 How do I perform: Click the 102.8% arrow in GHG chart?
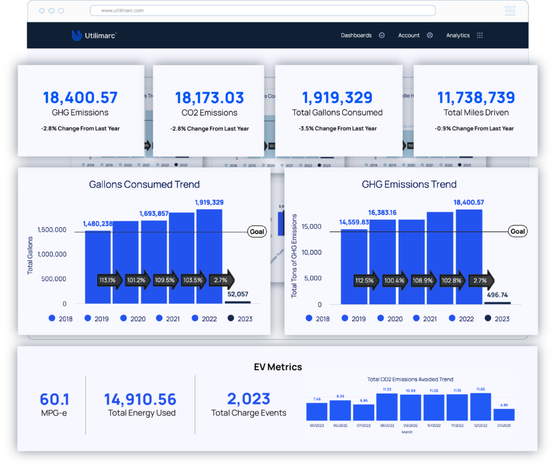tap(453, 280)
